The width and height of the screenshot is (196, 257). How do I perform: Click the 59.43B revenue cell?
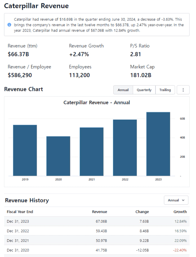[101, 231]
